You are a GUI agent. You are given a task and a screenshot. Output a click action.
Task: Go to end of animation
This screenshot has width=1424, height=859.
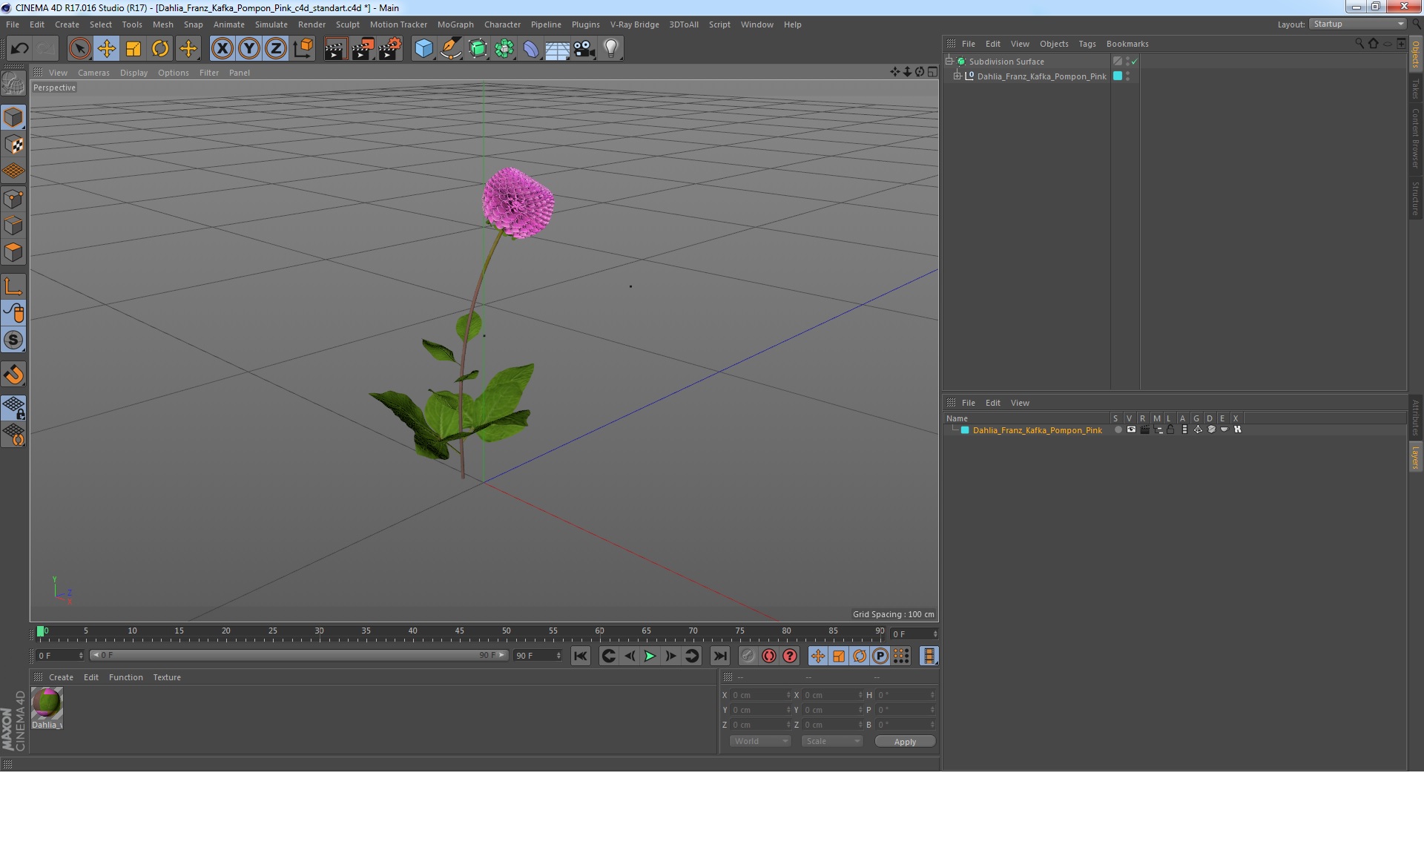point(719,656)
